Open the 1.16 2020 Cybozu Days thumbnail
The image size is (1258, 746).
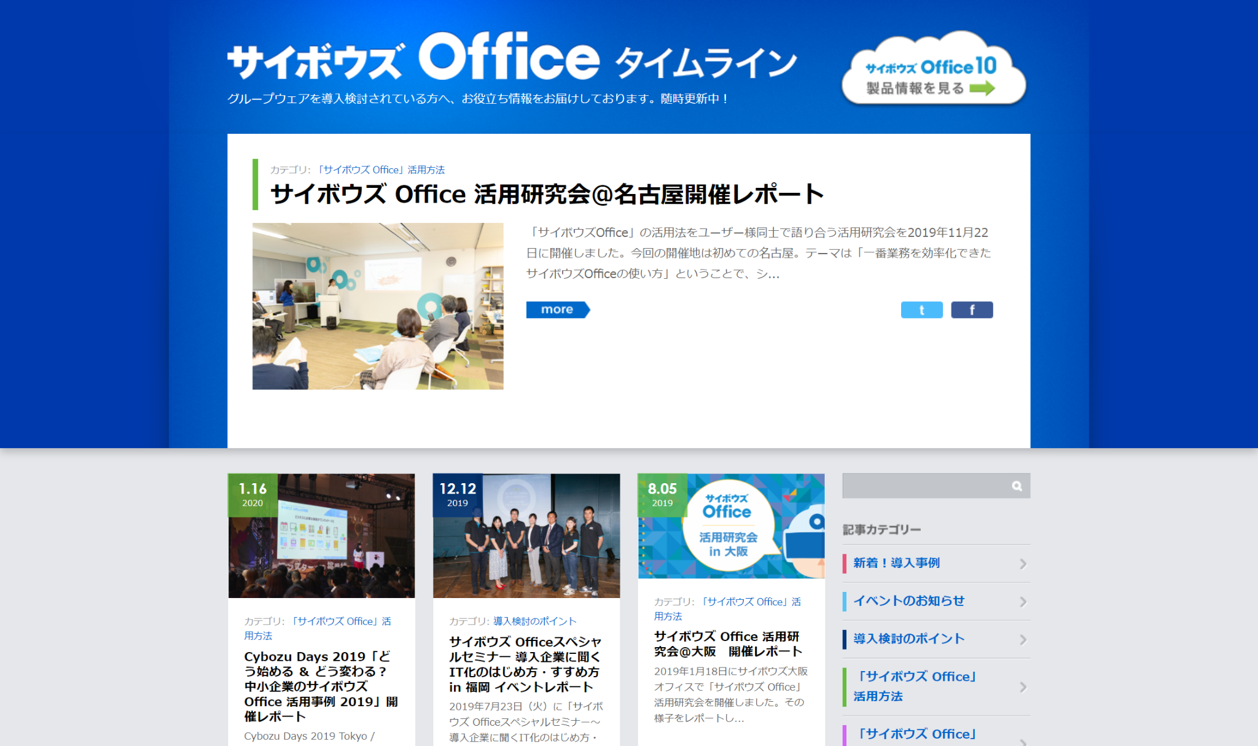coord(321,535)
